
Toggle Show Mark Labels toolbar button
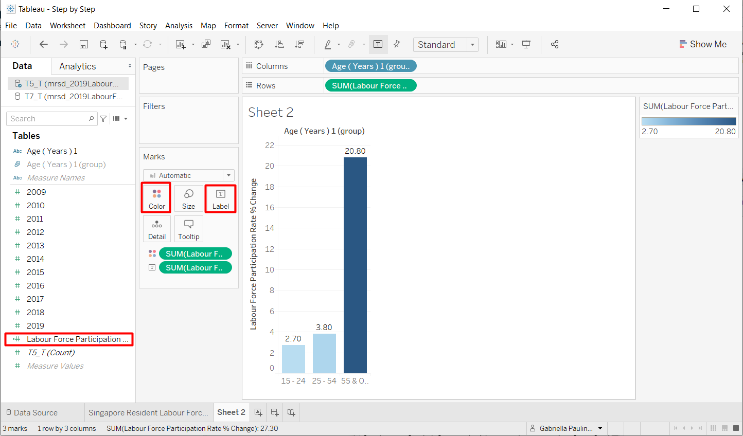coord(378,45)
